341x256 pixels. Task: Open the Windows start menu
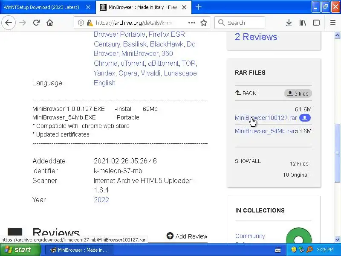click(x=20, y=250)
